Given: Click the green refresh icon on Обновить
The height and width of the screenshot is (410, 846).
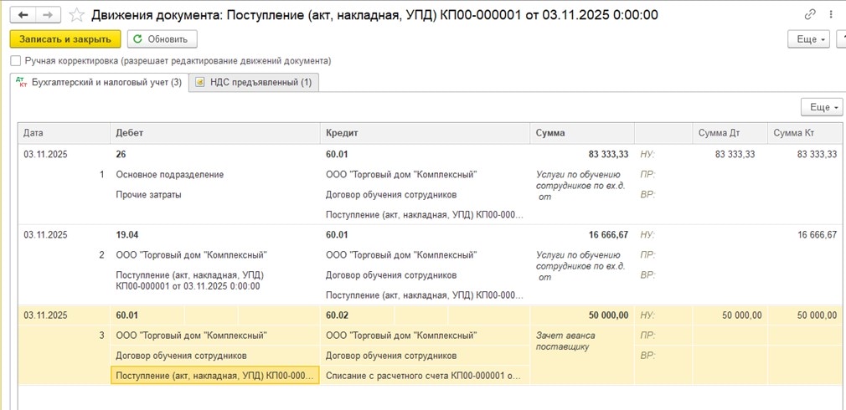Looking at the screenshot, I should [138, 39].
